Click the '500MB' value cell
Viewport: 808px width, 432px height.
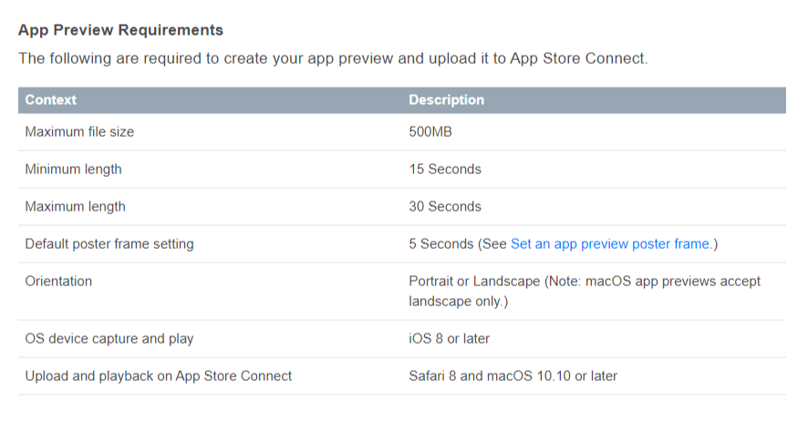pyautogui.click(x=430, y=132)
